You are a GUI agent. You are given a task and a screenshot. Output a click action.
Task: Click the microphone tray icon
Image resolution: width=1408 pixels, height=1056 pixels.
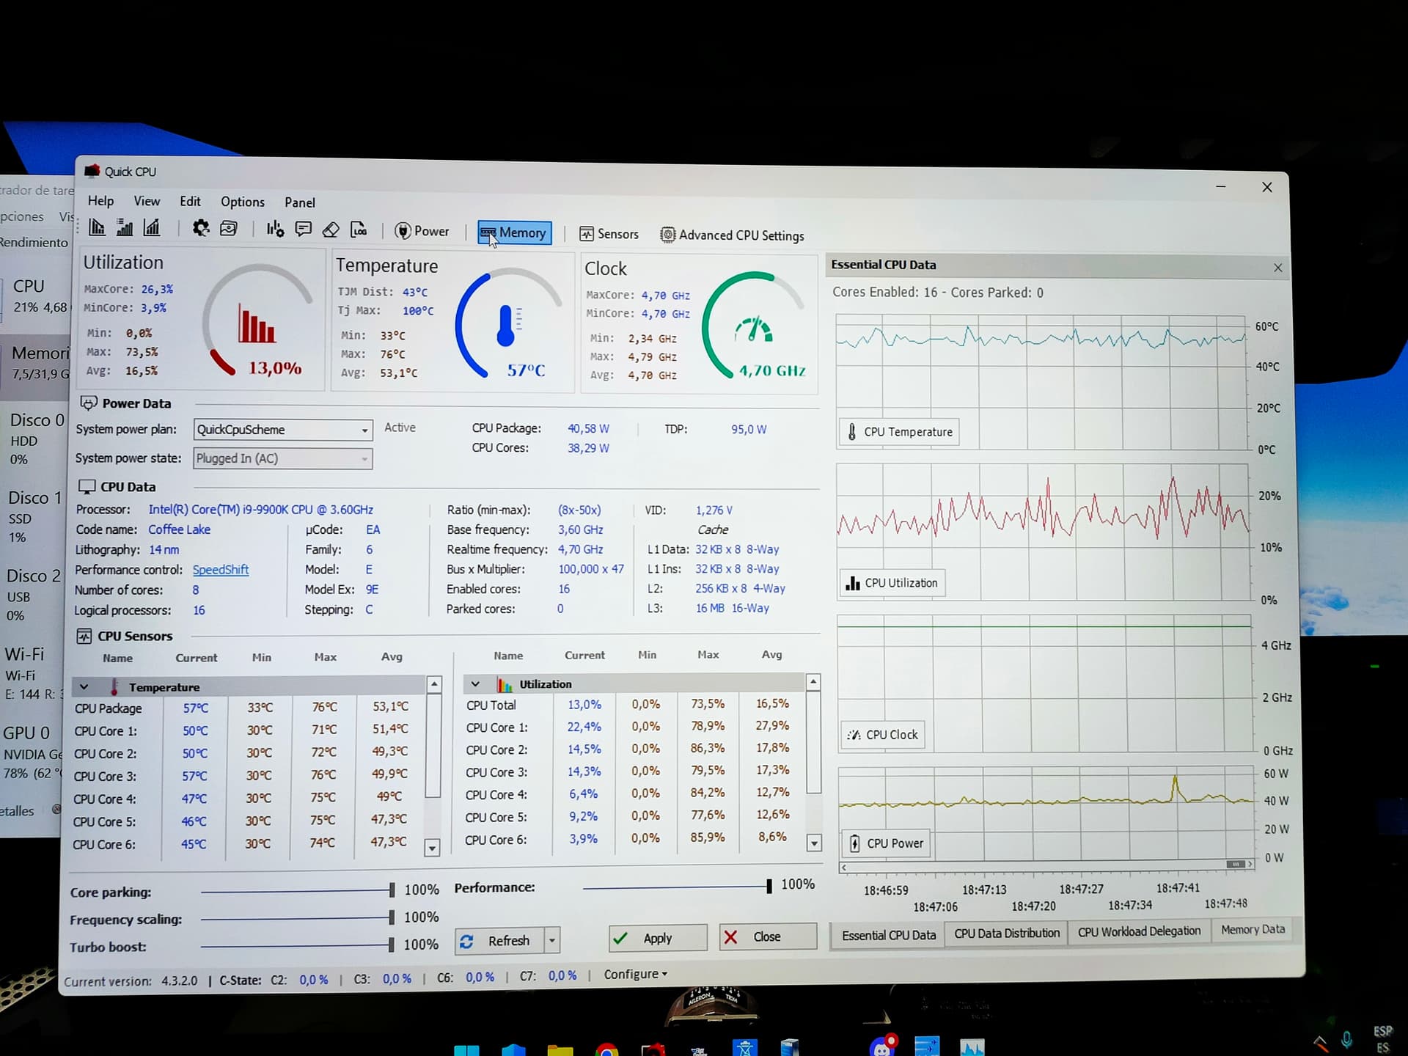pos(1347,1040)
